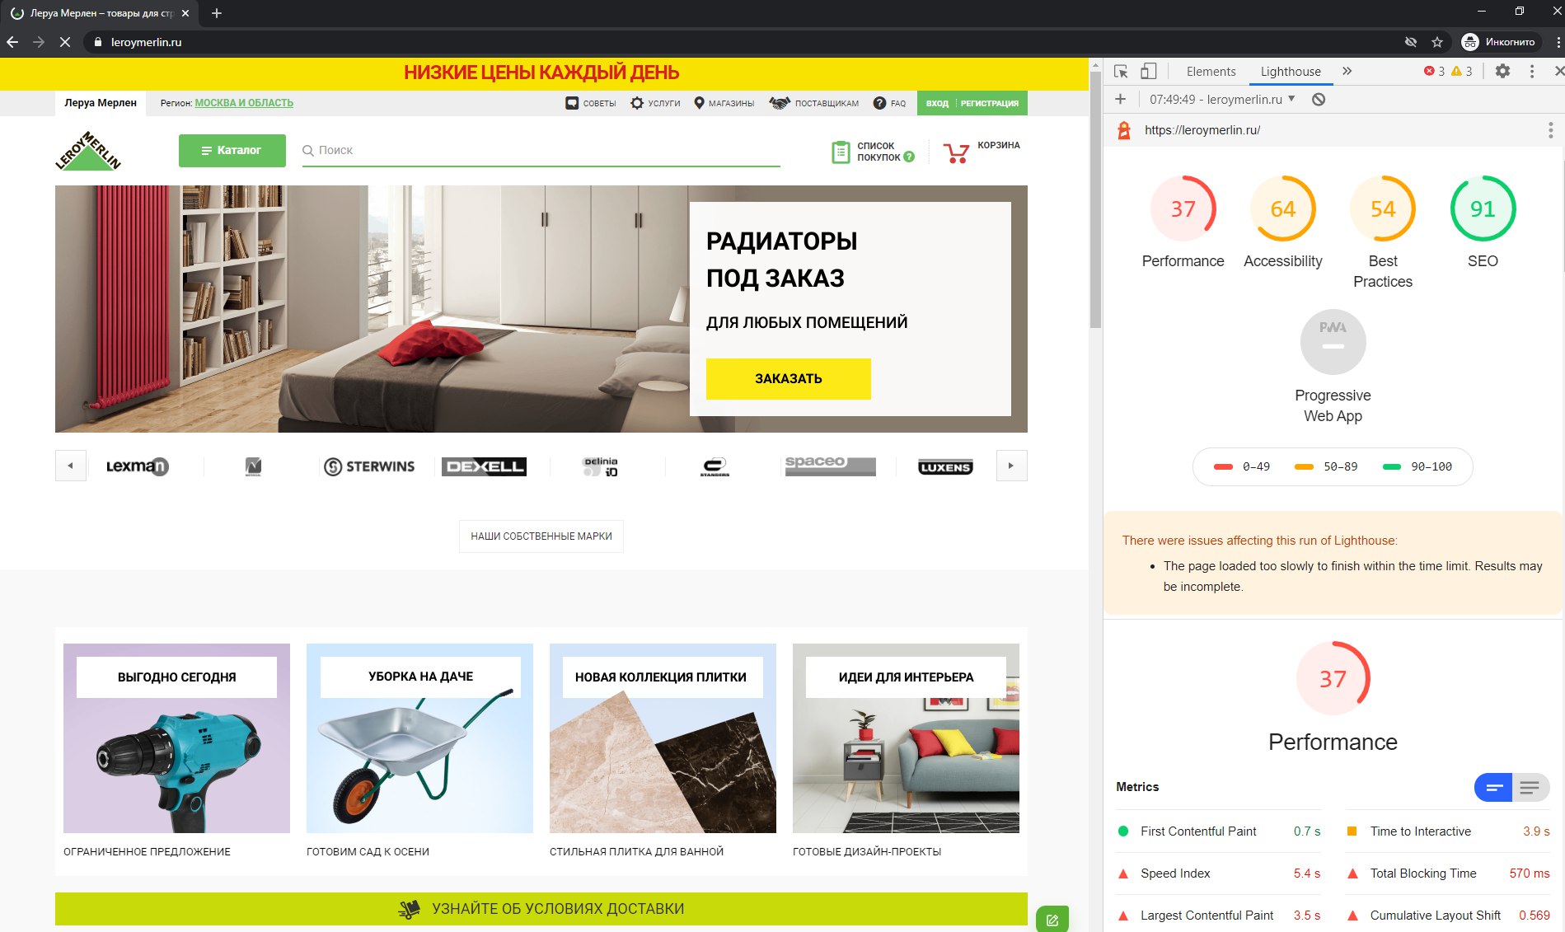Change region МОСКВА И ОБЛАСТЬ link
The image size is (1565, 932).
tap(244, 103)
